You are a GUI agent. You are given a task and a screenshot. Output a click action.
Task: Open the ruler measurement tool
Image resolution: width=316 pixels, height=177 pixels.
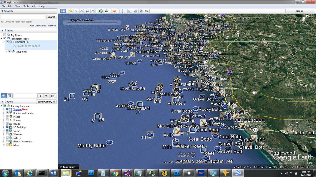tap(122, 11)
